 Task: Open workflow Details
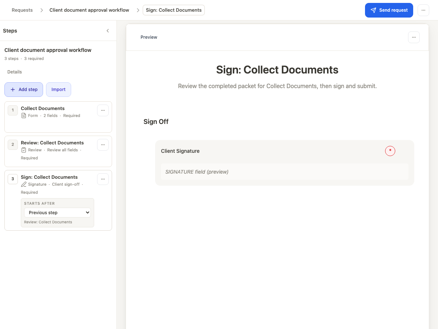(x=15, y=72)
